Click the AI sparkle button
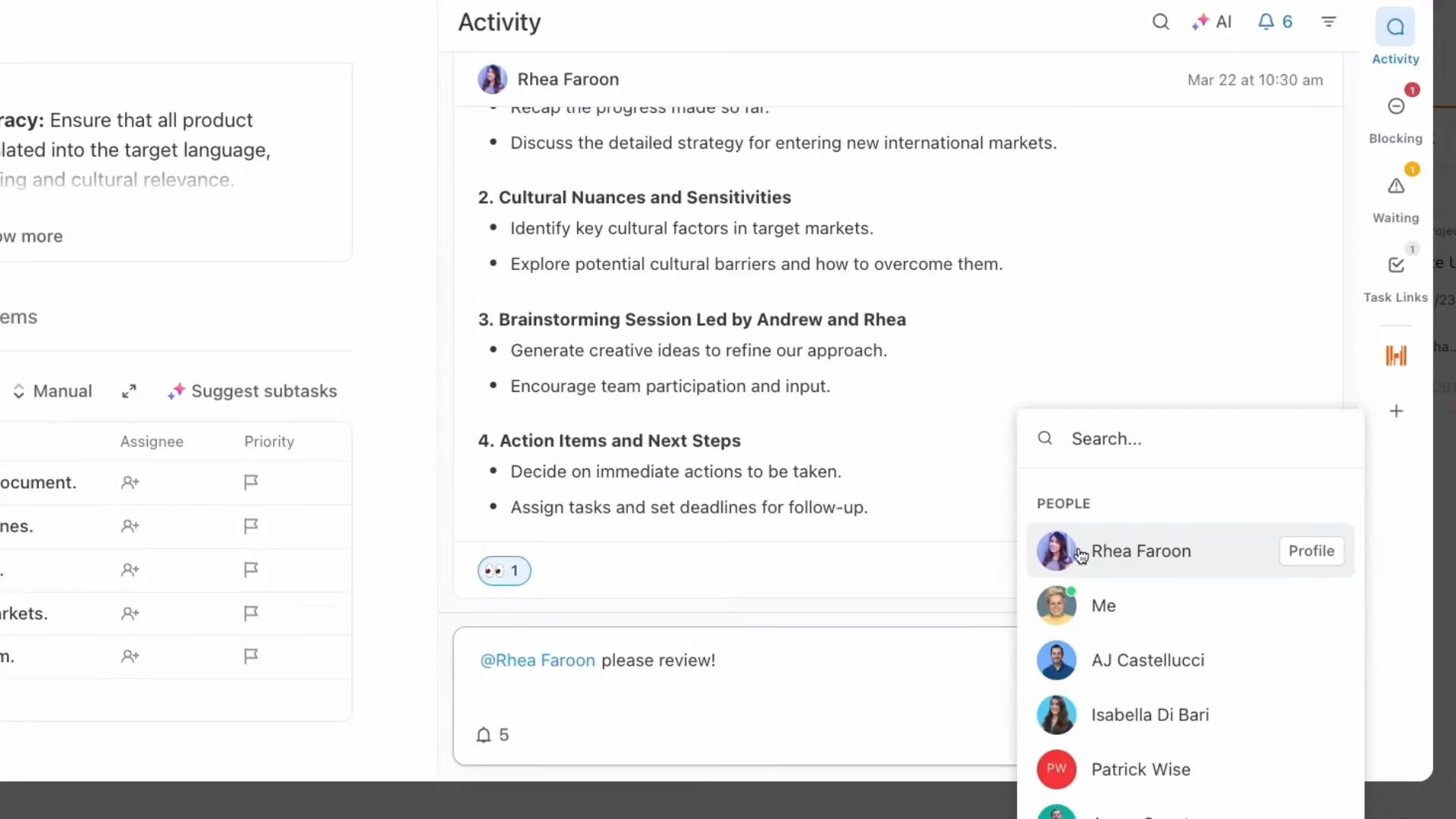 1212,22
